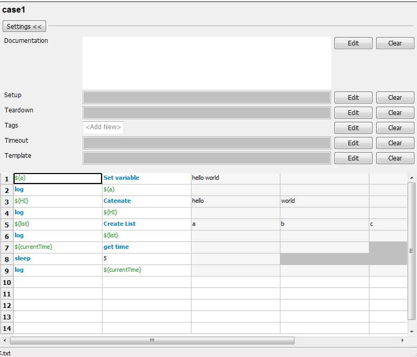The height and width of the screenshot is (357, 417).
Task: Select log keyword in row 4
Action: (58, 213)
